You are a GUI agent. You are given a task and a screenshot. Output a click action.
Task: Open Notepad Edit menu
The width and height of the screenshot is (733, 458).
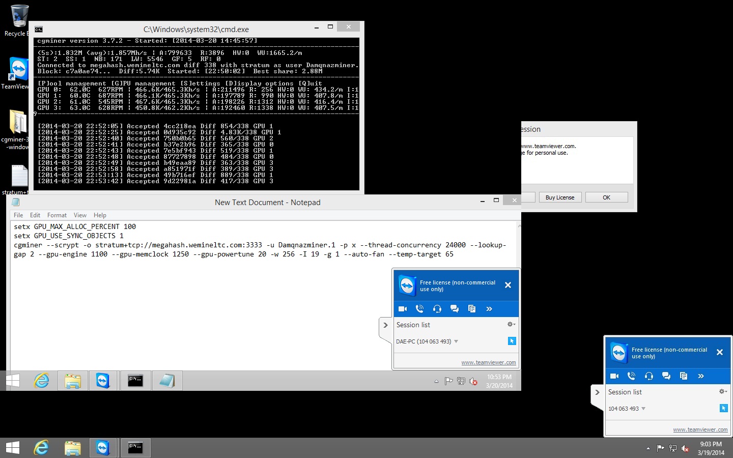(35, 215)
